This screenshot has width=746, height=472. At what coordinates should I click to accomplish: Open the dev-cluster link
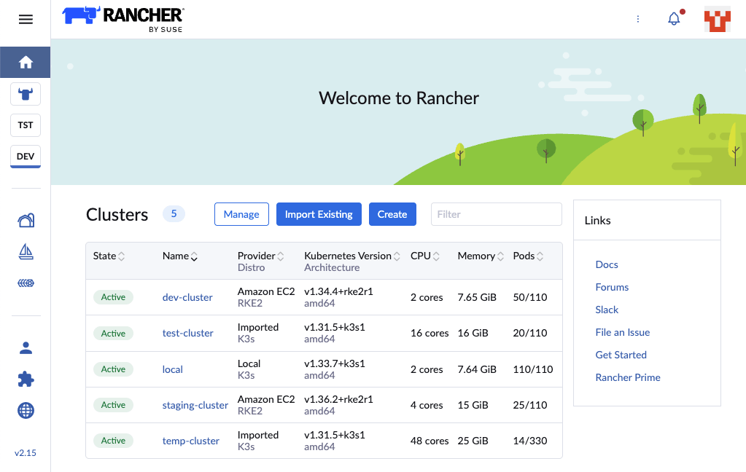tap(187, 298)
